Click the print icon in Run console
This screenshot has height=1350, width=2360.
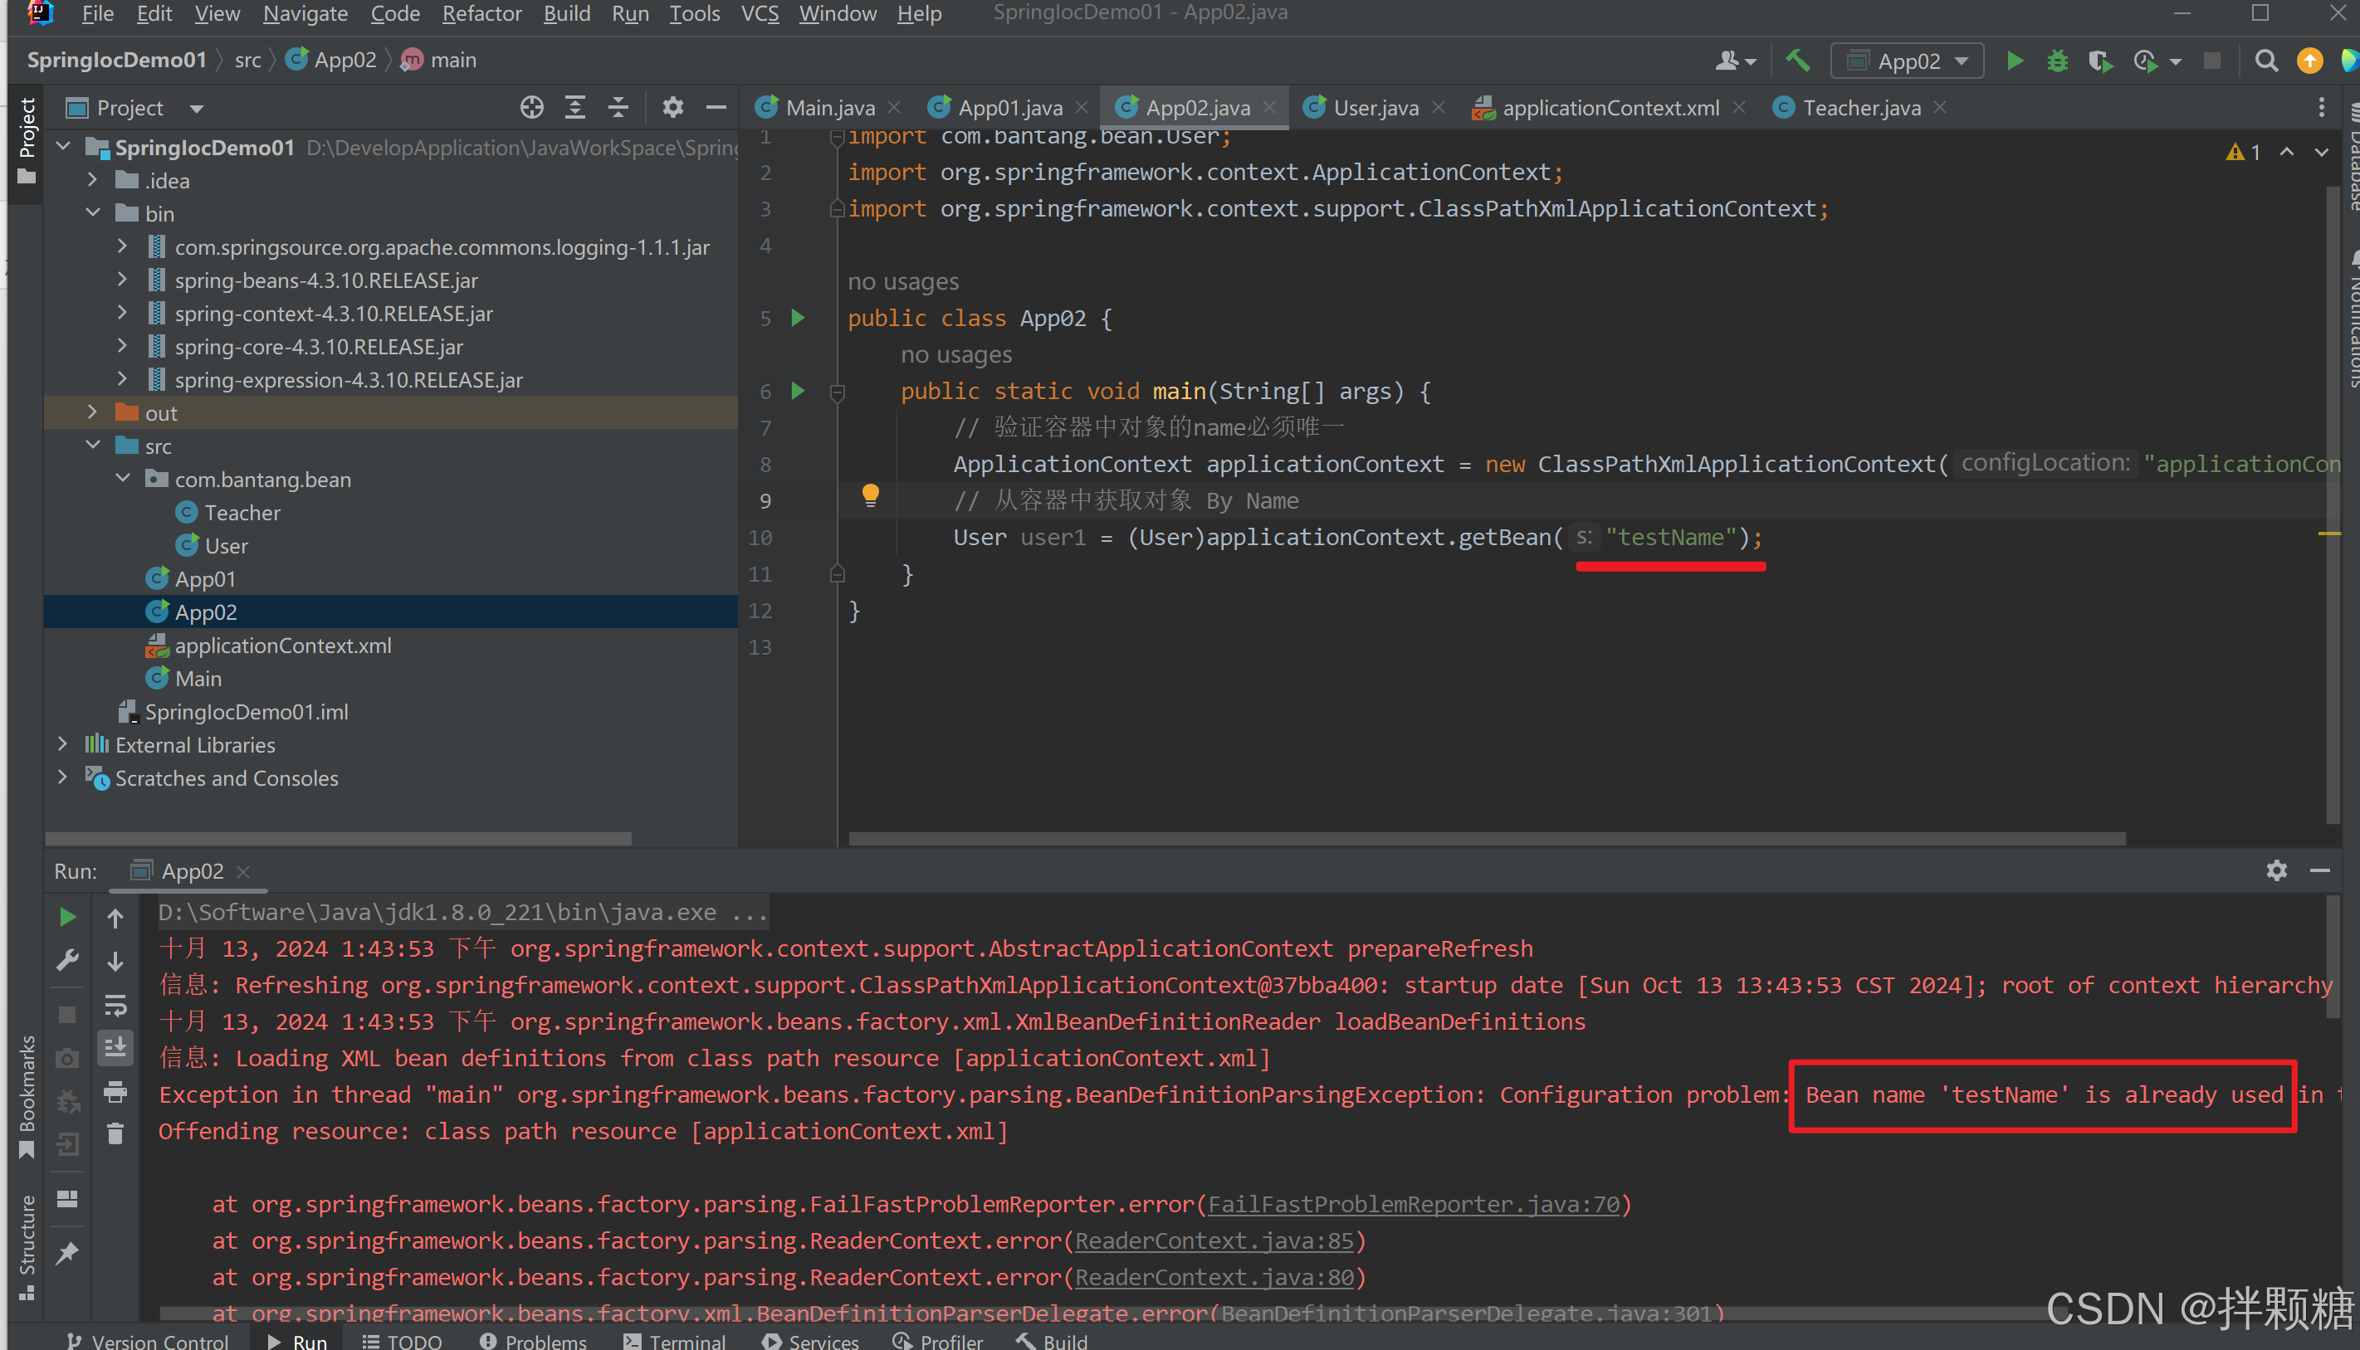[115, 1091]
